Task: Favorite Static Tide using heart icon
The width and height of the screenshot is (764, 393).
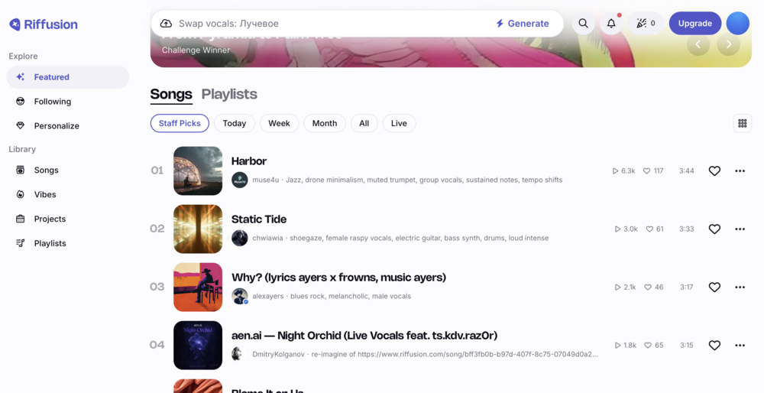Action: [x=714, y=229]
